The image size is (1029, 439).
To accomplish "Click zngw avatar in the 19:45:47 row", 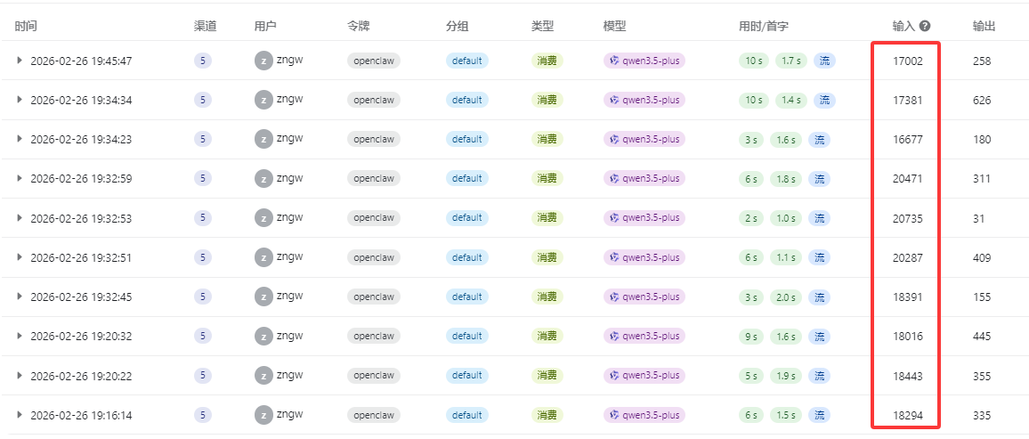I will (263, 61).
